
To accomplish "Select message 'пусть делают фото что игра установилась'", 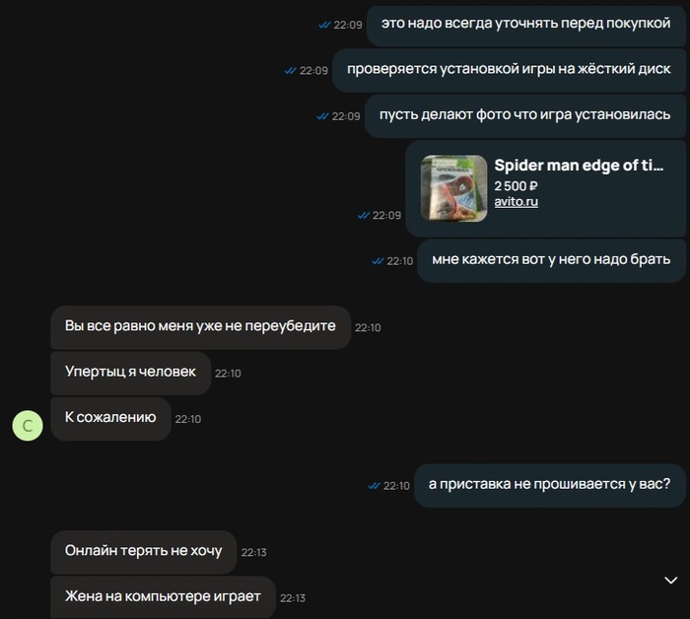I will (525, 115).
